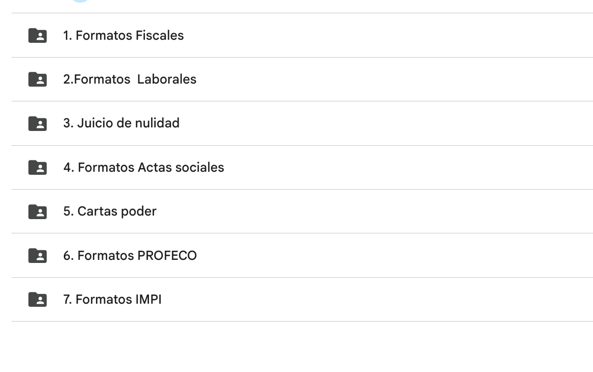Open the 3. Juicio de nulidad folder
The image size is (593, 372).
tap(121, 123)
